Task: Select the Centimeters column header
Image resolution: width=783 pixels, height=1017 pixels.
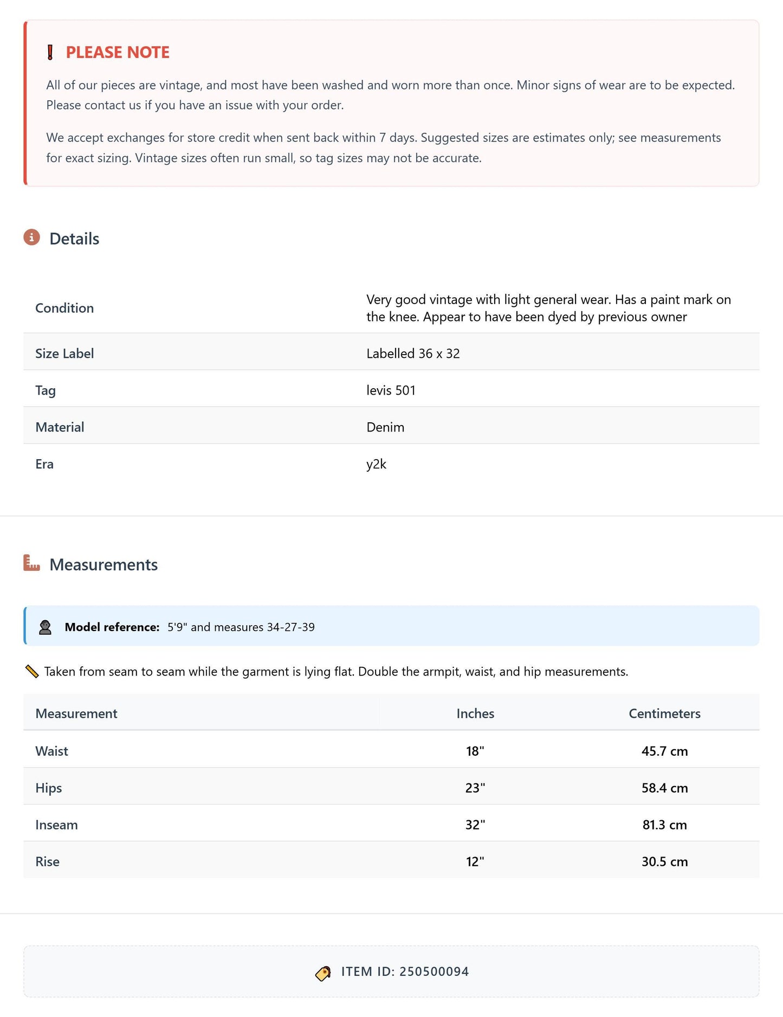Action: [664, 713]
